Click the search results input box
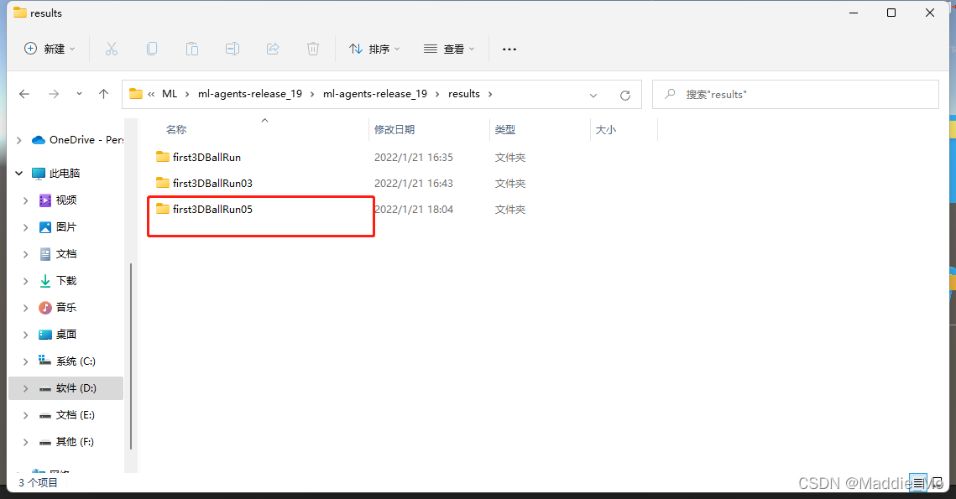Screen dimensions: 956x499 (x=796, y=95)
